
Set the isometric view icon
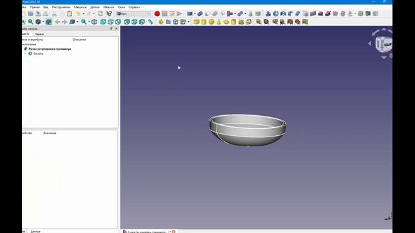tap(95, 22)
